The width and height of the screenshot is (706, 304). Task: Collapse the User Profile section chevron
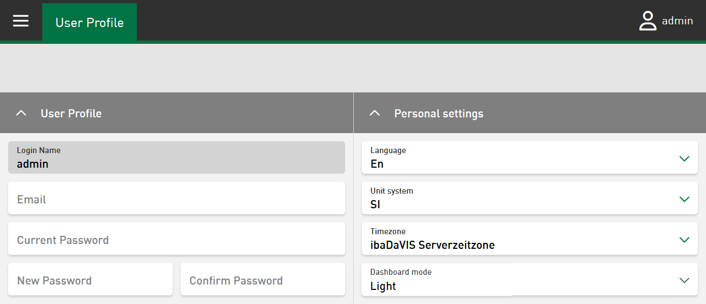[x=21, y=114]
